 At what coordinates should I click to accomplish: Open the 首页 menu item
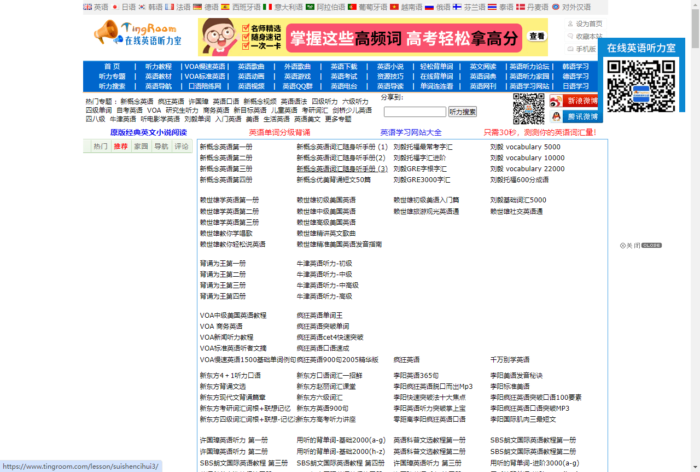pyautogui.click(x=113, y=66)
